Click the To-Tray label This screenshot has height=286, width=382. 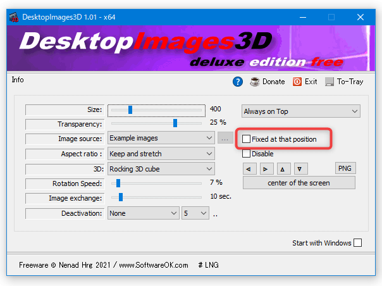pos(350,82)
